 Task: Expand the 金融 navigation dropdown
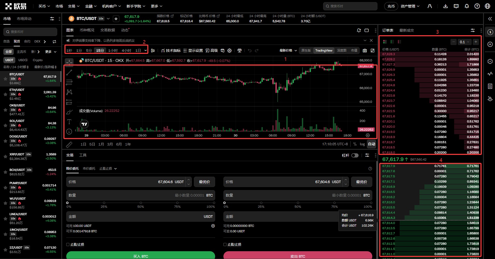[91, 6]
